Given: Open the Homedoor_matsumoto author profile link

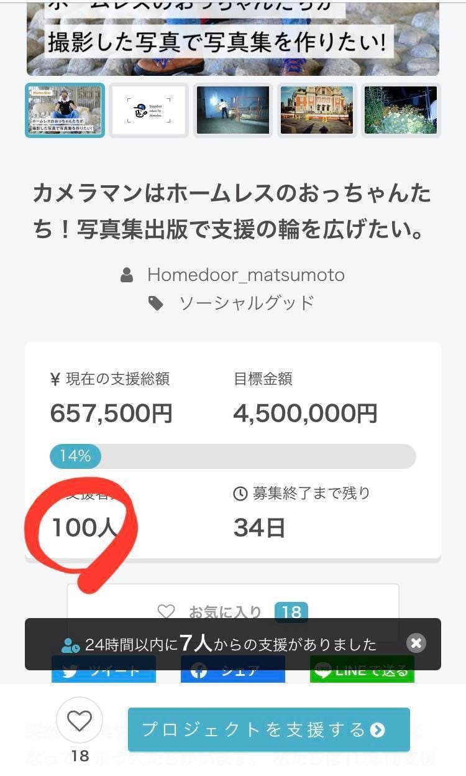Looking at the screenshot, I should pos(245,275).
